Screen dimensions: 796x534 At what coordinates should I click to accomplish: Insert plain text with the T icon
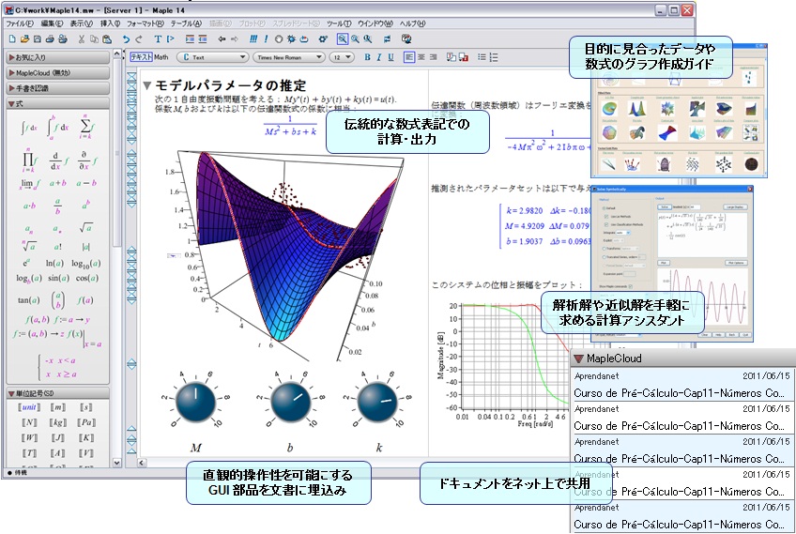tap(158, 39)
